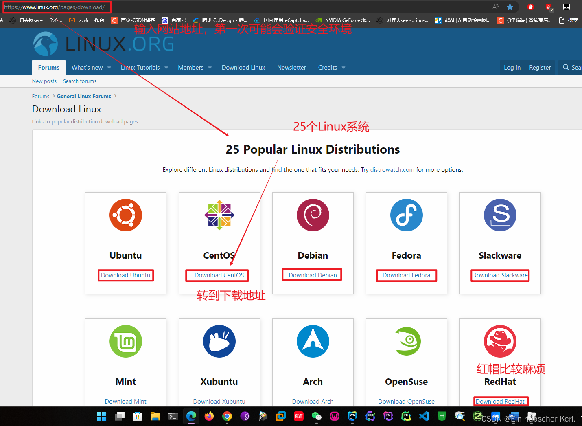582x426 pixels.
Task: Go to the Download Linux nav item
Action: [x=243, y=68]
